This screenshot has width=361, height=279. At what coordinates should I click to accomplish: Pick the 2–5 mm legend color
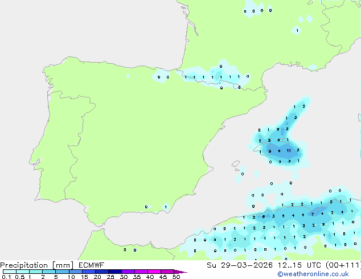(x=49, y=272)
